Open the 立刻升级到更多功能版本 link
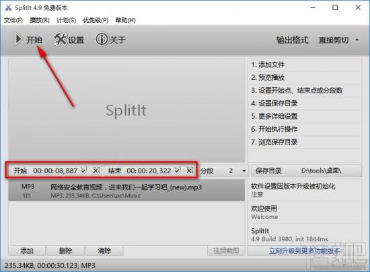Viewport: 370px width, 272px height. coord(304,251)
